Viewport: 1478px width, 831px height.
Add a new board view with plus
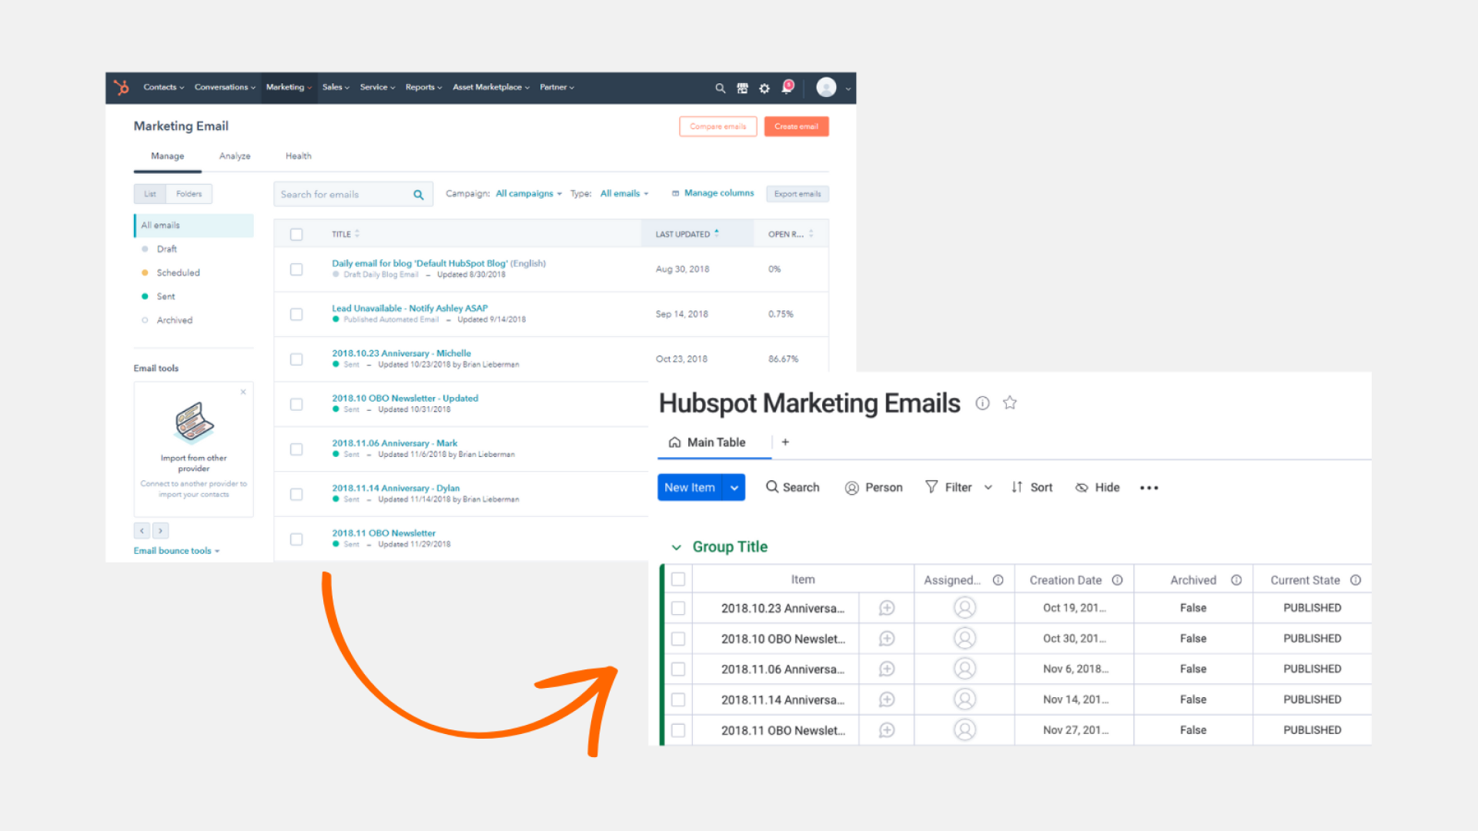click(x=785, y=442)
